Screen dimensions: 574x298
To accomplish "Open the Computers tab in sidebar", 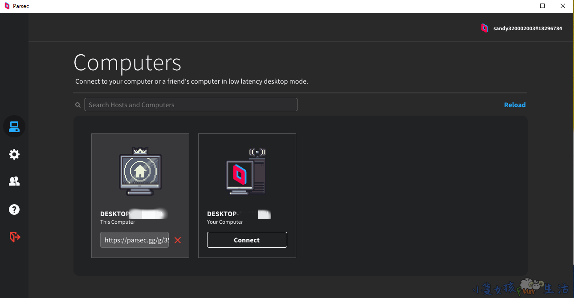I will (x=14, y=127).
